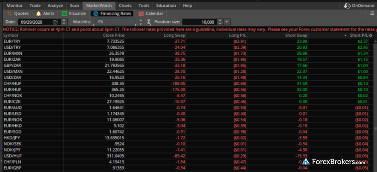This screenshot has height=172, width=377.
Task: Toggle sort arrow on Short P/L header
Action: point(345,36)
